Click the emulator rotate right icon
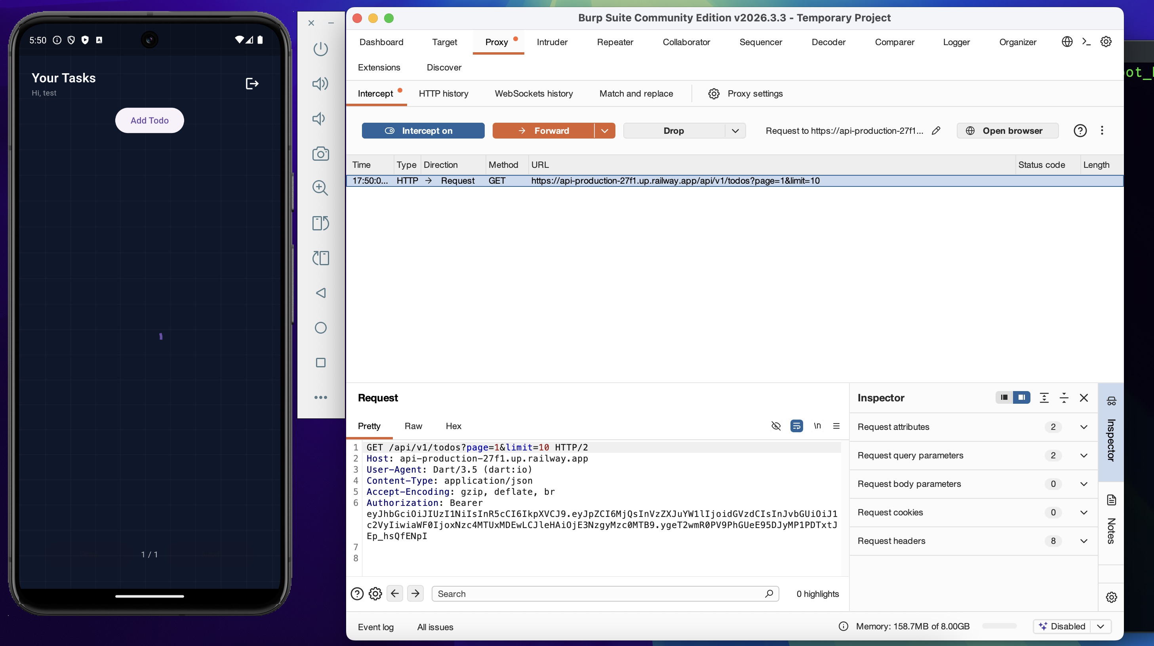This screenshot has width=1154, height=646. coord(320,258)
